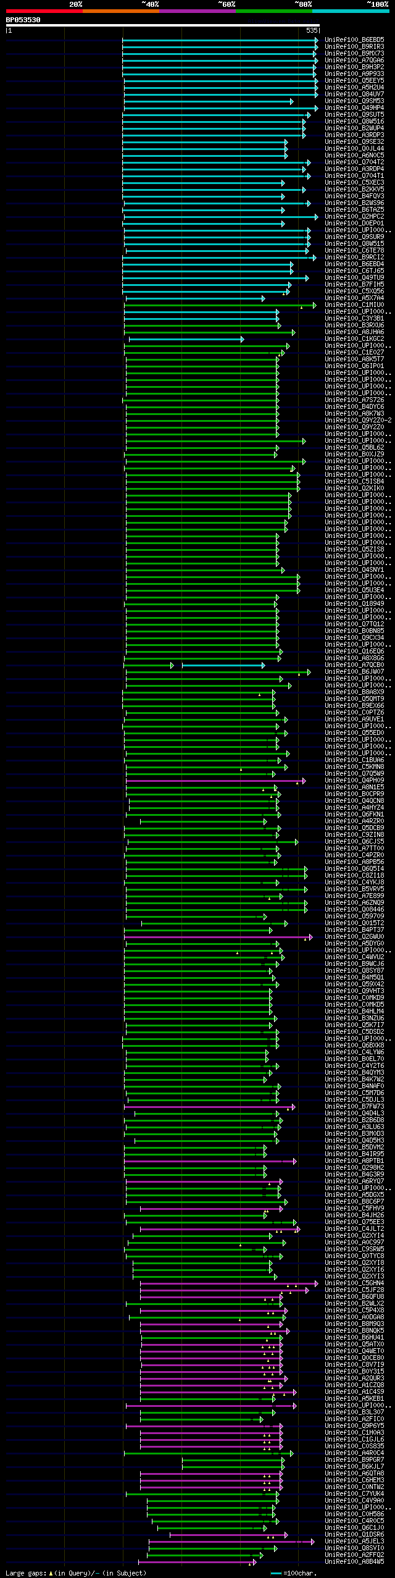Click the green ~80% identity legend bar
The width and height of the screenshot is (395, 1578).
coord(273,11)
